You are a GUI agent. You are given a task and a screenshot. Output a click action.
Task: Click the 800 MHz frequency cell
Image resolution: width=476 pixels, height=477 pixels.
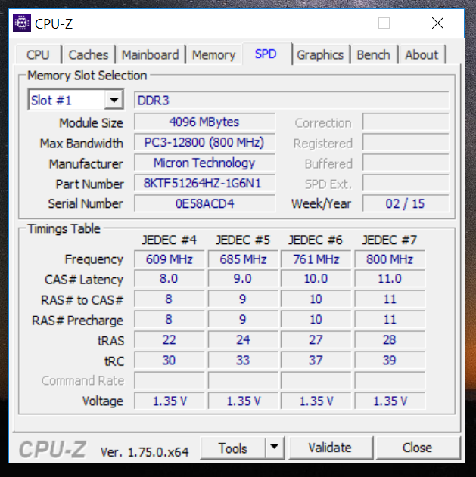coord(390,259)
